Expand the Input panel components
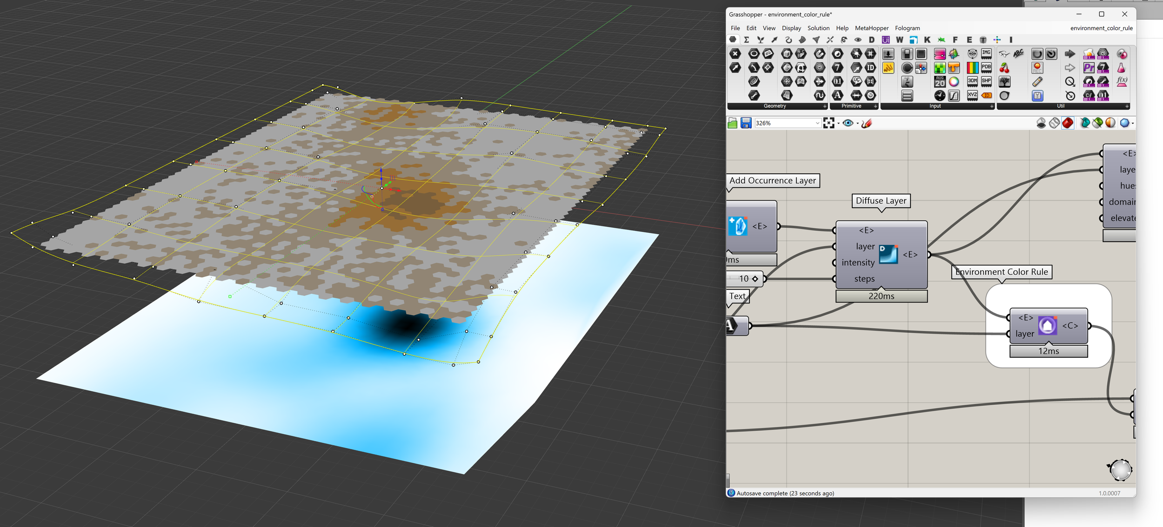This screenshot has height=527, width=1163. [x=992, y=106]
